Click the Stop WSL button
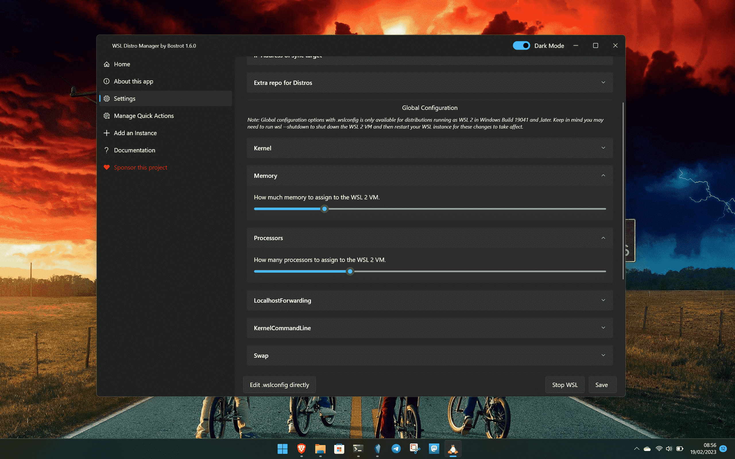735x459 pixels. [x=565, y=384]
